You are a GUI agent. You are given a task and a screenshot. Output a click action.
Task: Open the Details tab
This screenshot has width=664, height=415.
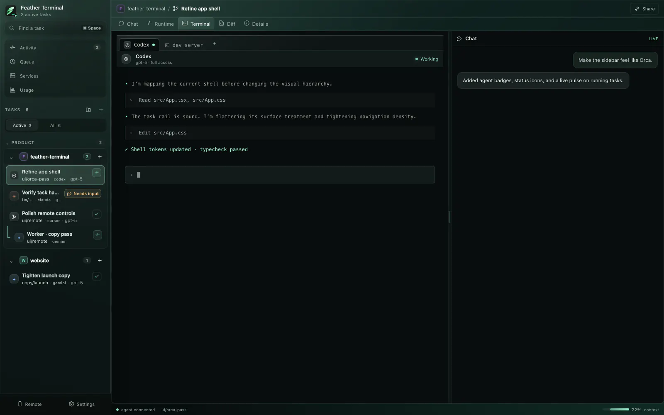point(256,24)
